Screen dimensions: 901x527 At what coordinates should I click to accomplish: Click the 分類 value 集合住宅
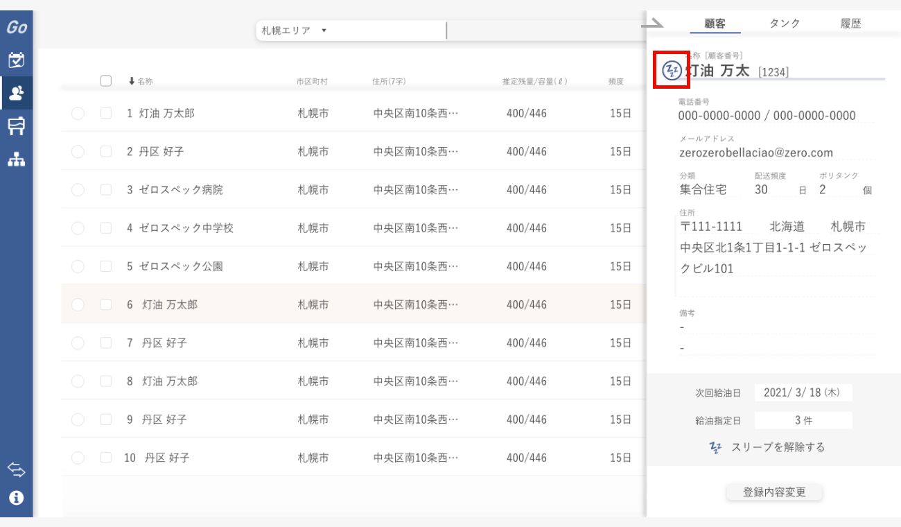(x=703, y=189)
